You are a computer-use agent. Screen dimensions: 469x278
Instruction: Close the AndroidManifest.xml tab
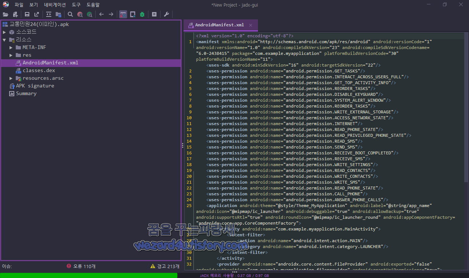pyautogui.click(x=251, y=25)
